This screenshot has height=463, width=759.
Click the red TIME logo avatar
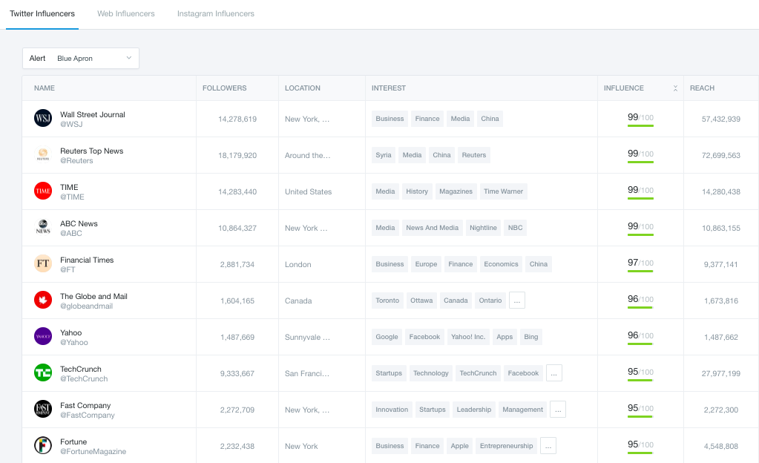[43, 191]
